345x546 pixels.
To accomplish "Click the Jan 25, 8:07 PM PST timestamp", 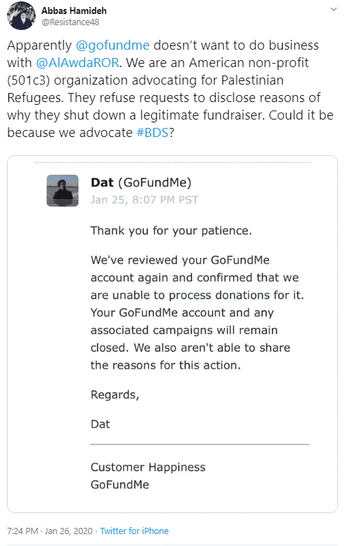I will (144, 200).
